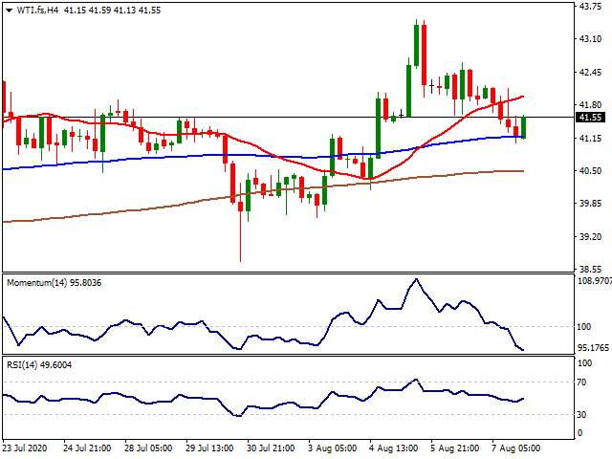Click the 39.20 price scale value

point(590,236)
